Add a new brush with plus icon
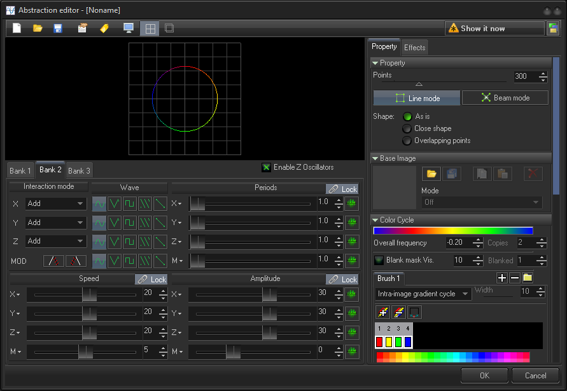Image resolution: width=567 pixels, height=391 pixels. 501,278
